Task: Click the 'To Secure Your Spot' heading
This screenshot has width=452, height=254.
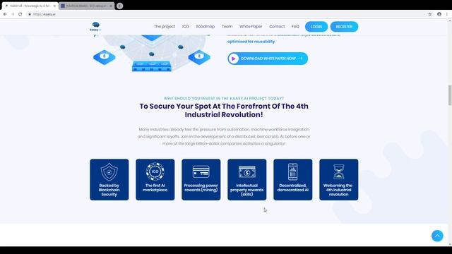Action: (x=224, y=110)
